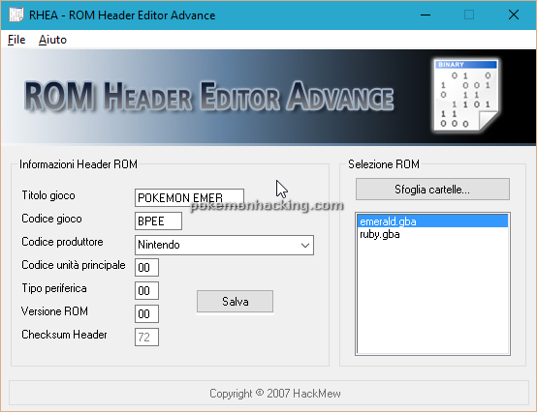Edit the Codice unità principale field
Screen dimensions: 537x412
146,268
